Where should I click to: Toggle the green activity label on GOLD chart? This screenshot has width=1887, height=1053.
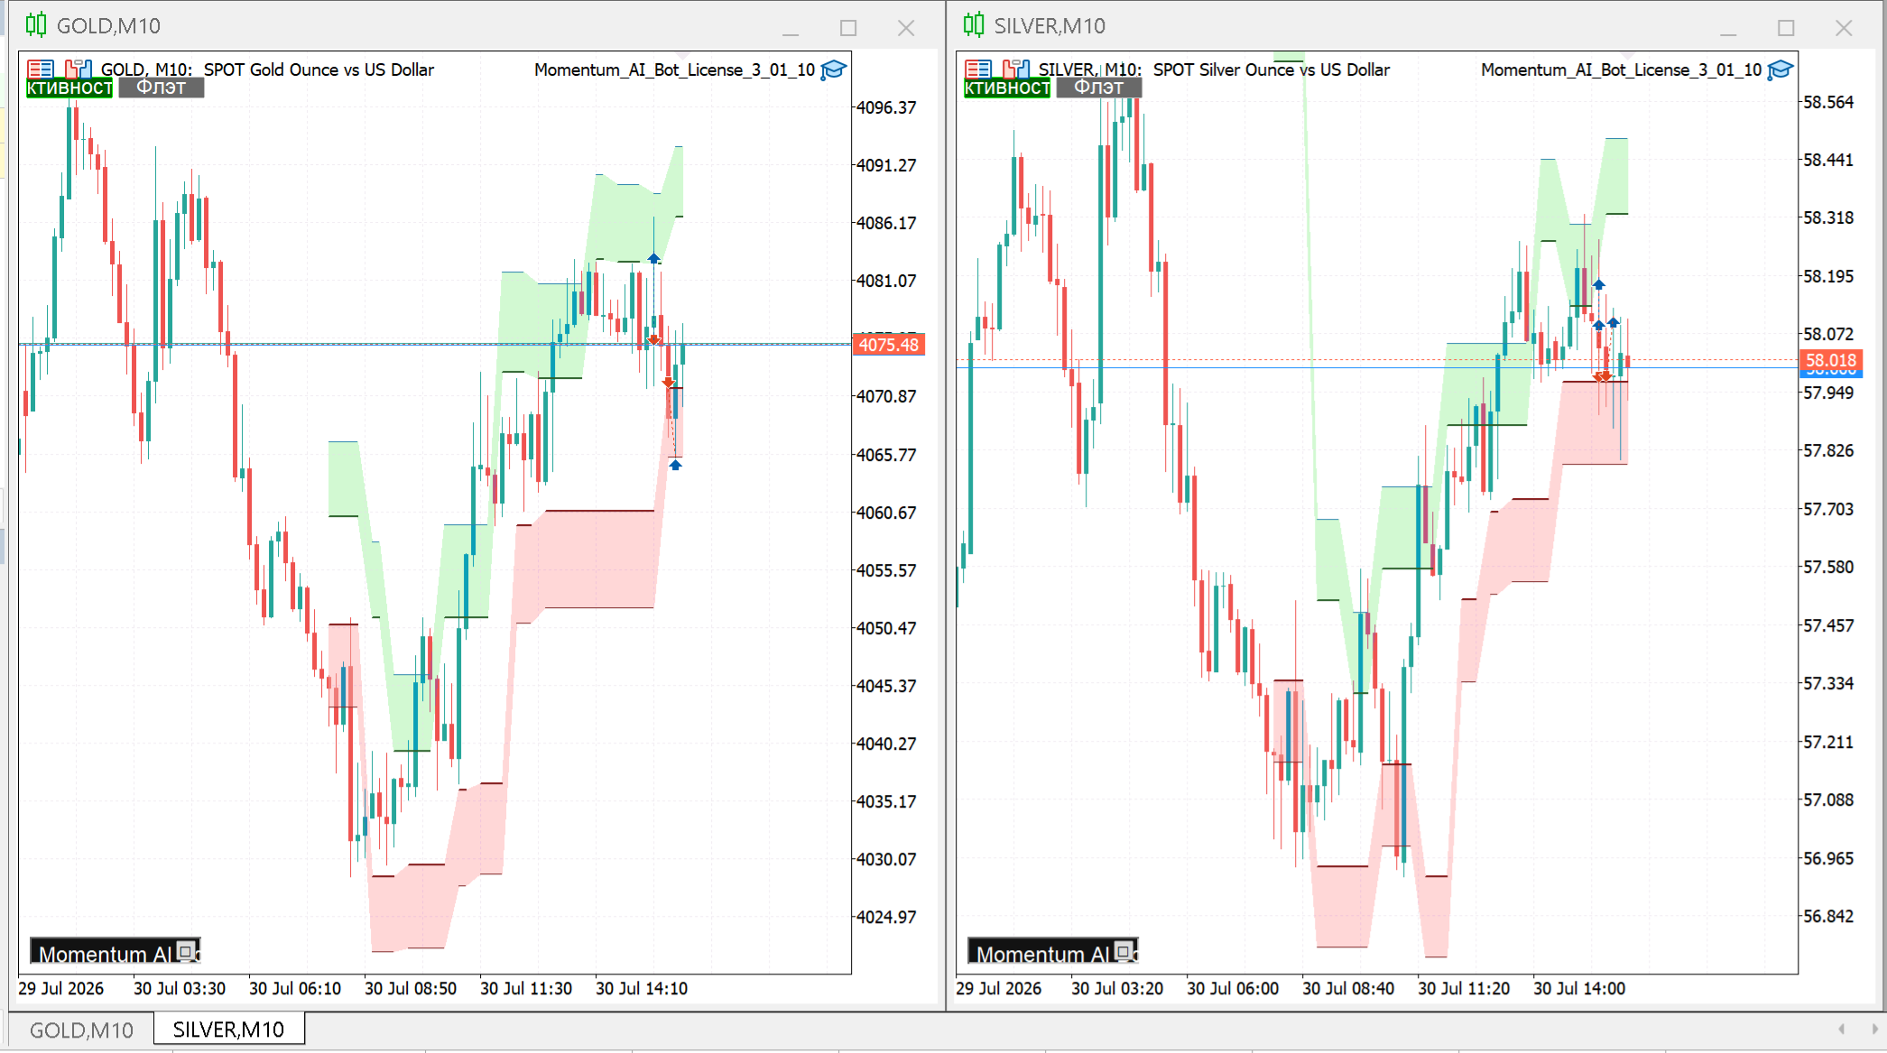coord(69,88)
